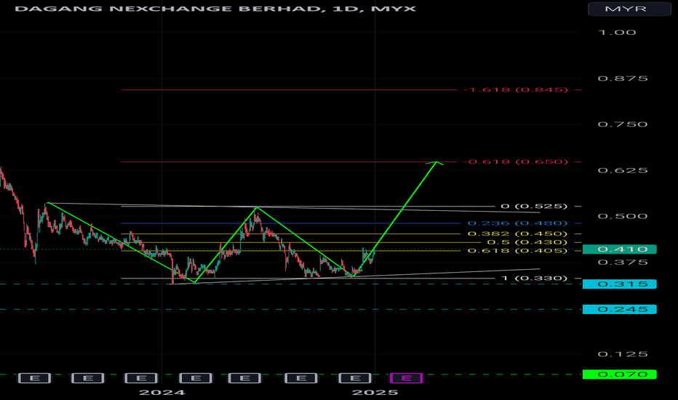Click the 0.5 (0.430) Fibonacci label
Image resolution: width=678 pixels, height=400 pixels.
[527, 242]
